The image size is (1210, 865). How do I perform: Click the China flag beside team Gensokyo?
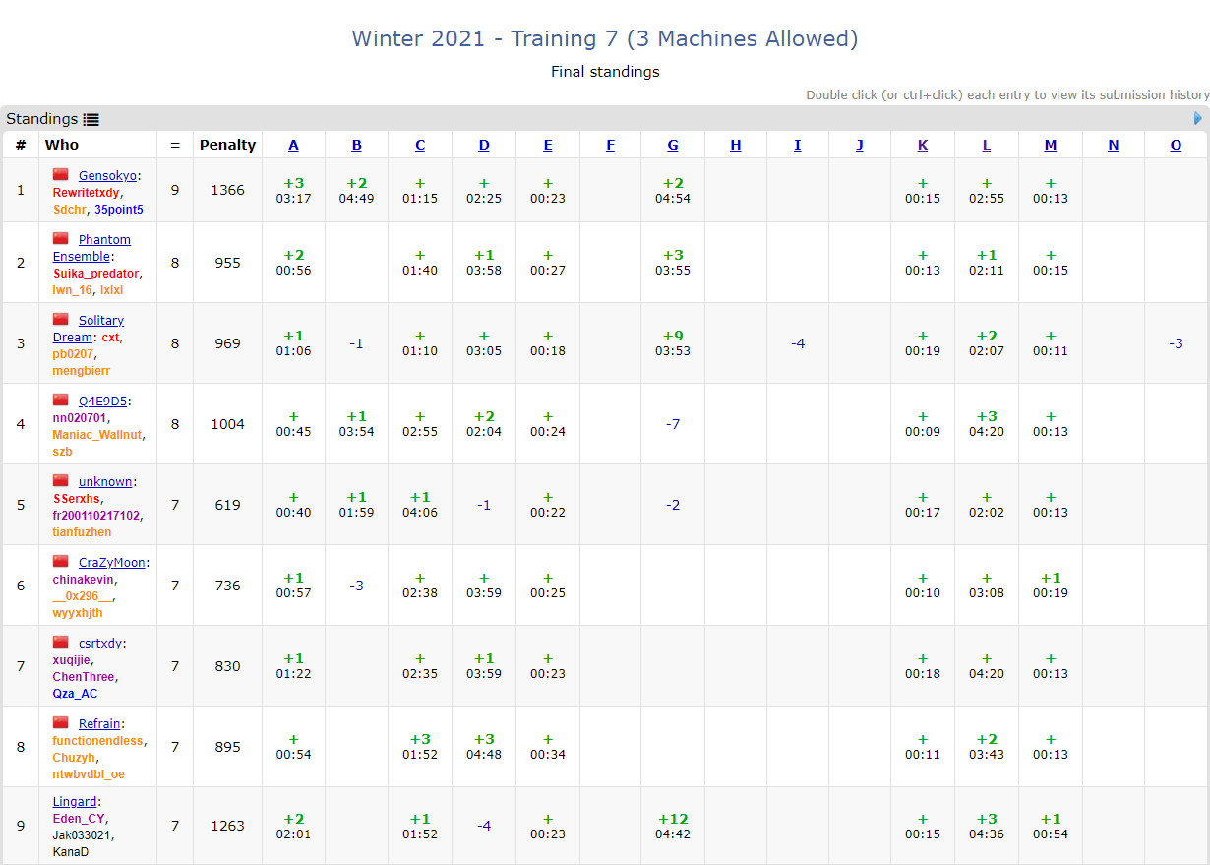tap(61, 174)
